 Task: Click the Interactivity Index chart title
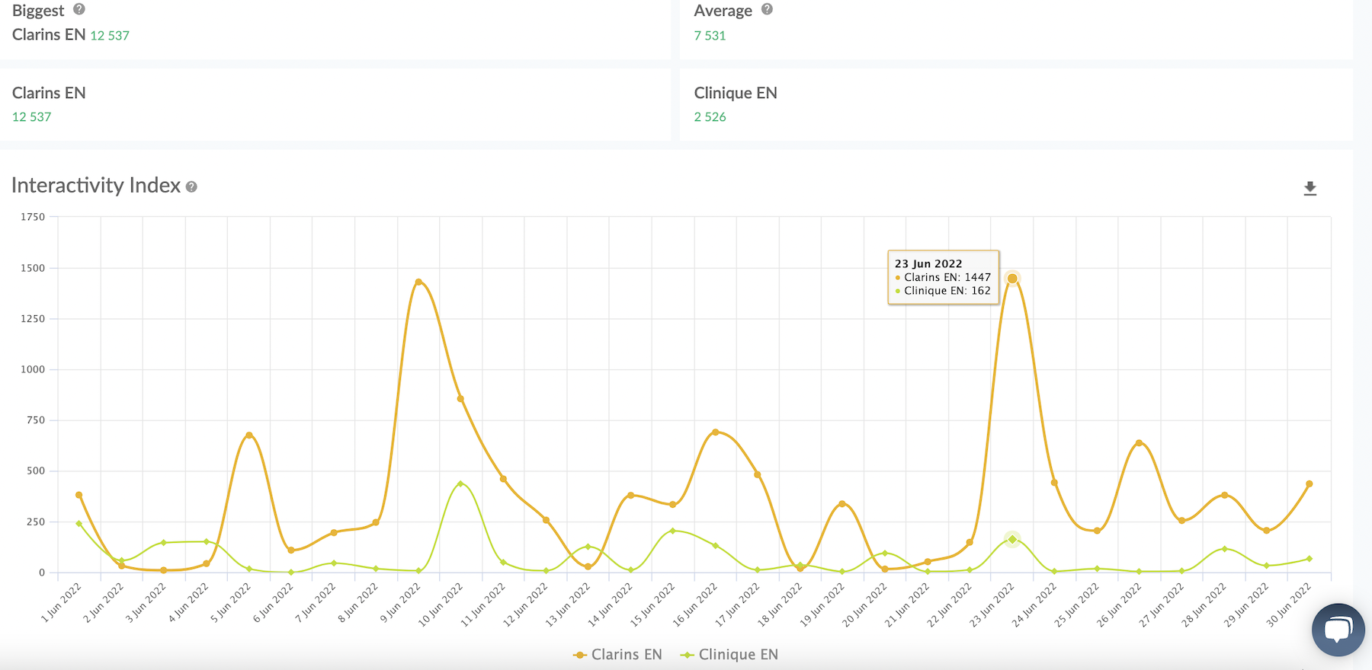[x=96, y=186]
